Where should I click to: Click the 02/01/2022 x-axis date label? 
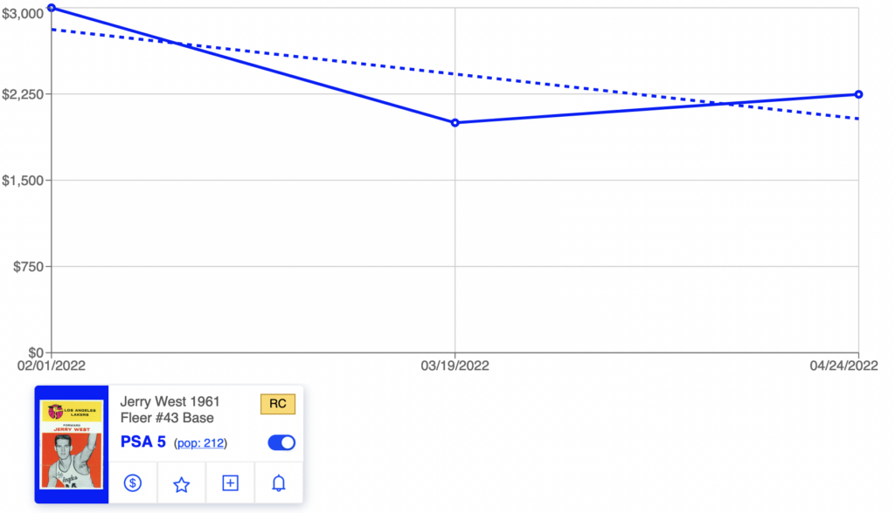tap(52, 366)
